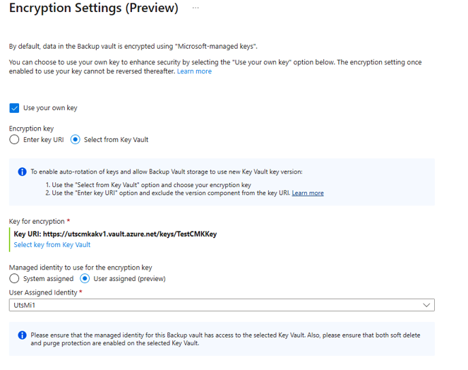Screen dimensions: 468x370
Task: Click the Managed identity to use label
Action: point(80,268)
